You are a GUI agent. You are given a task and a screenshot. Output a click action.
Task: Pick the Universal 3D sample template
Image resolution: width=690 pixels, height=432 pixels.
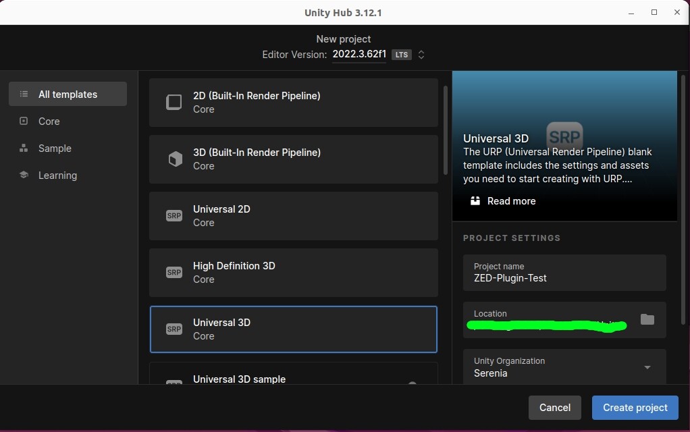(x=294, y=373)
